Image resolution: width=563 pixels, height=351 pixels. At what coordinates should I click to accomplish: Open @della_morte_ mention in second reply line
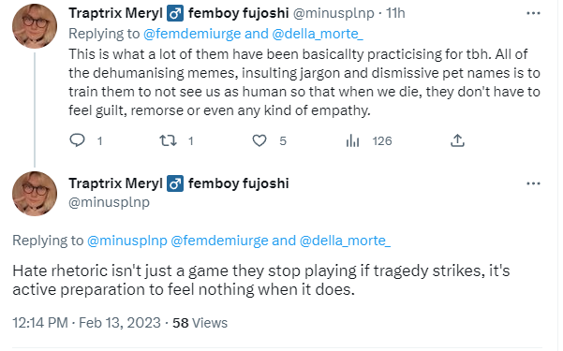coord(345,241)
